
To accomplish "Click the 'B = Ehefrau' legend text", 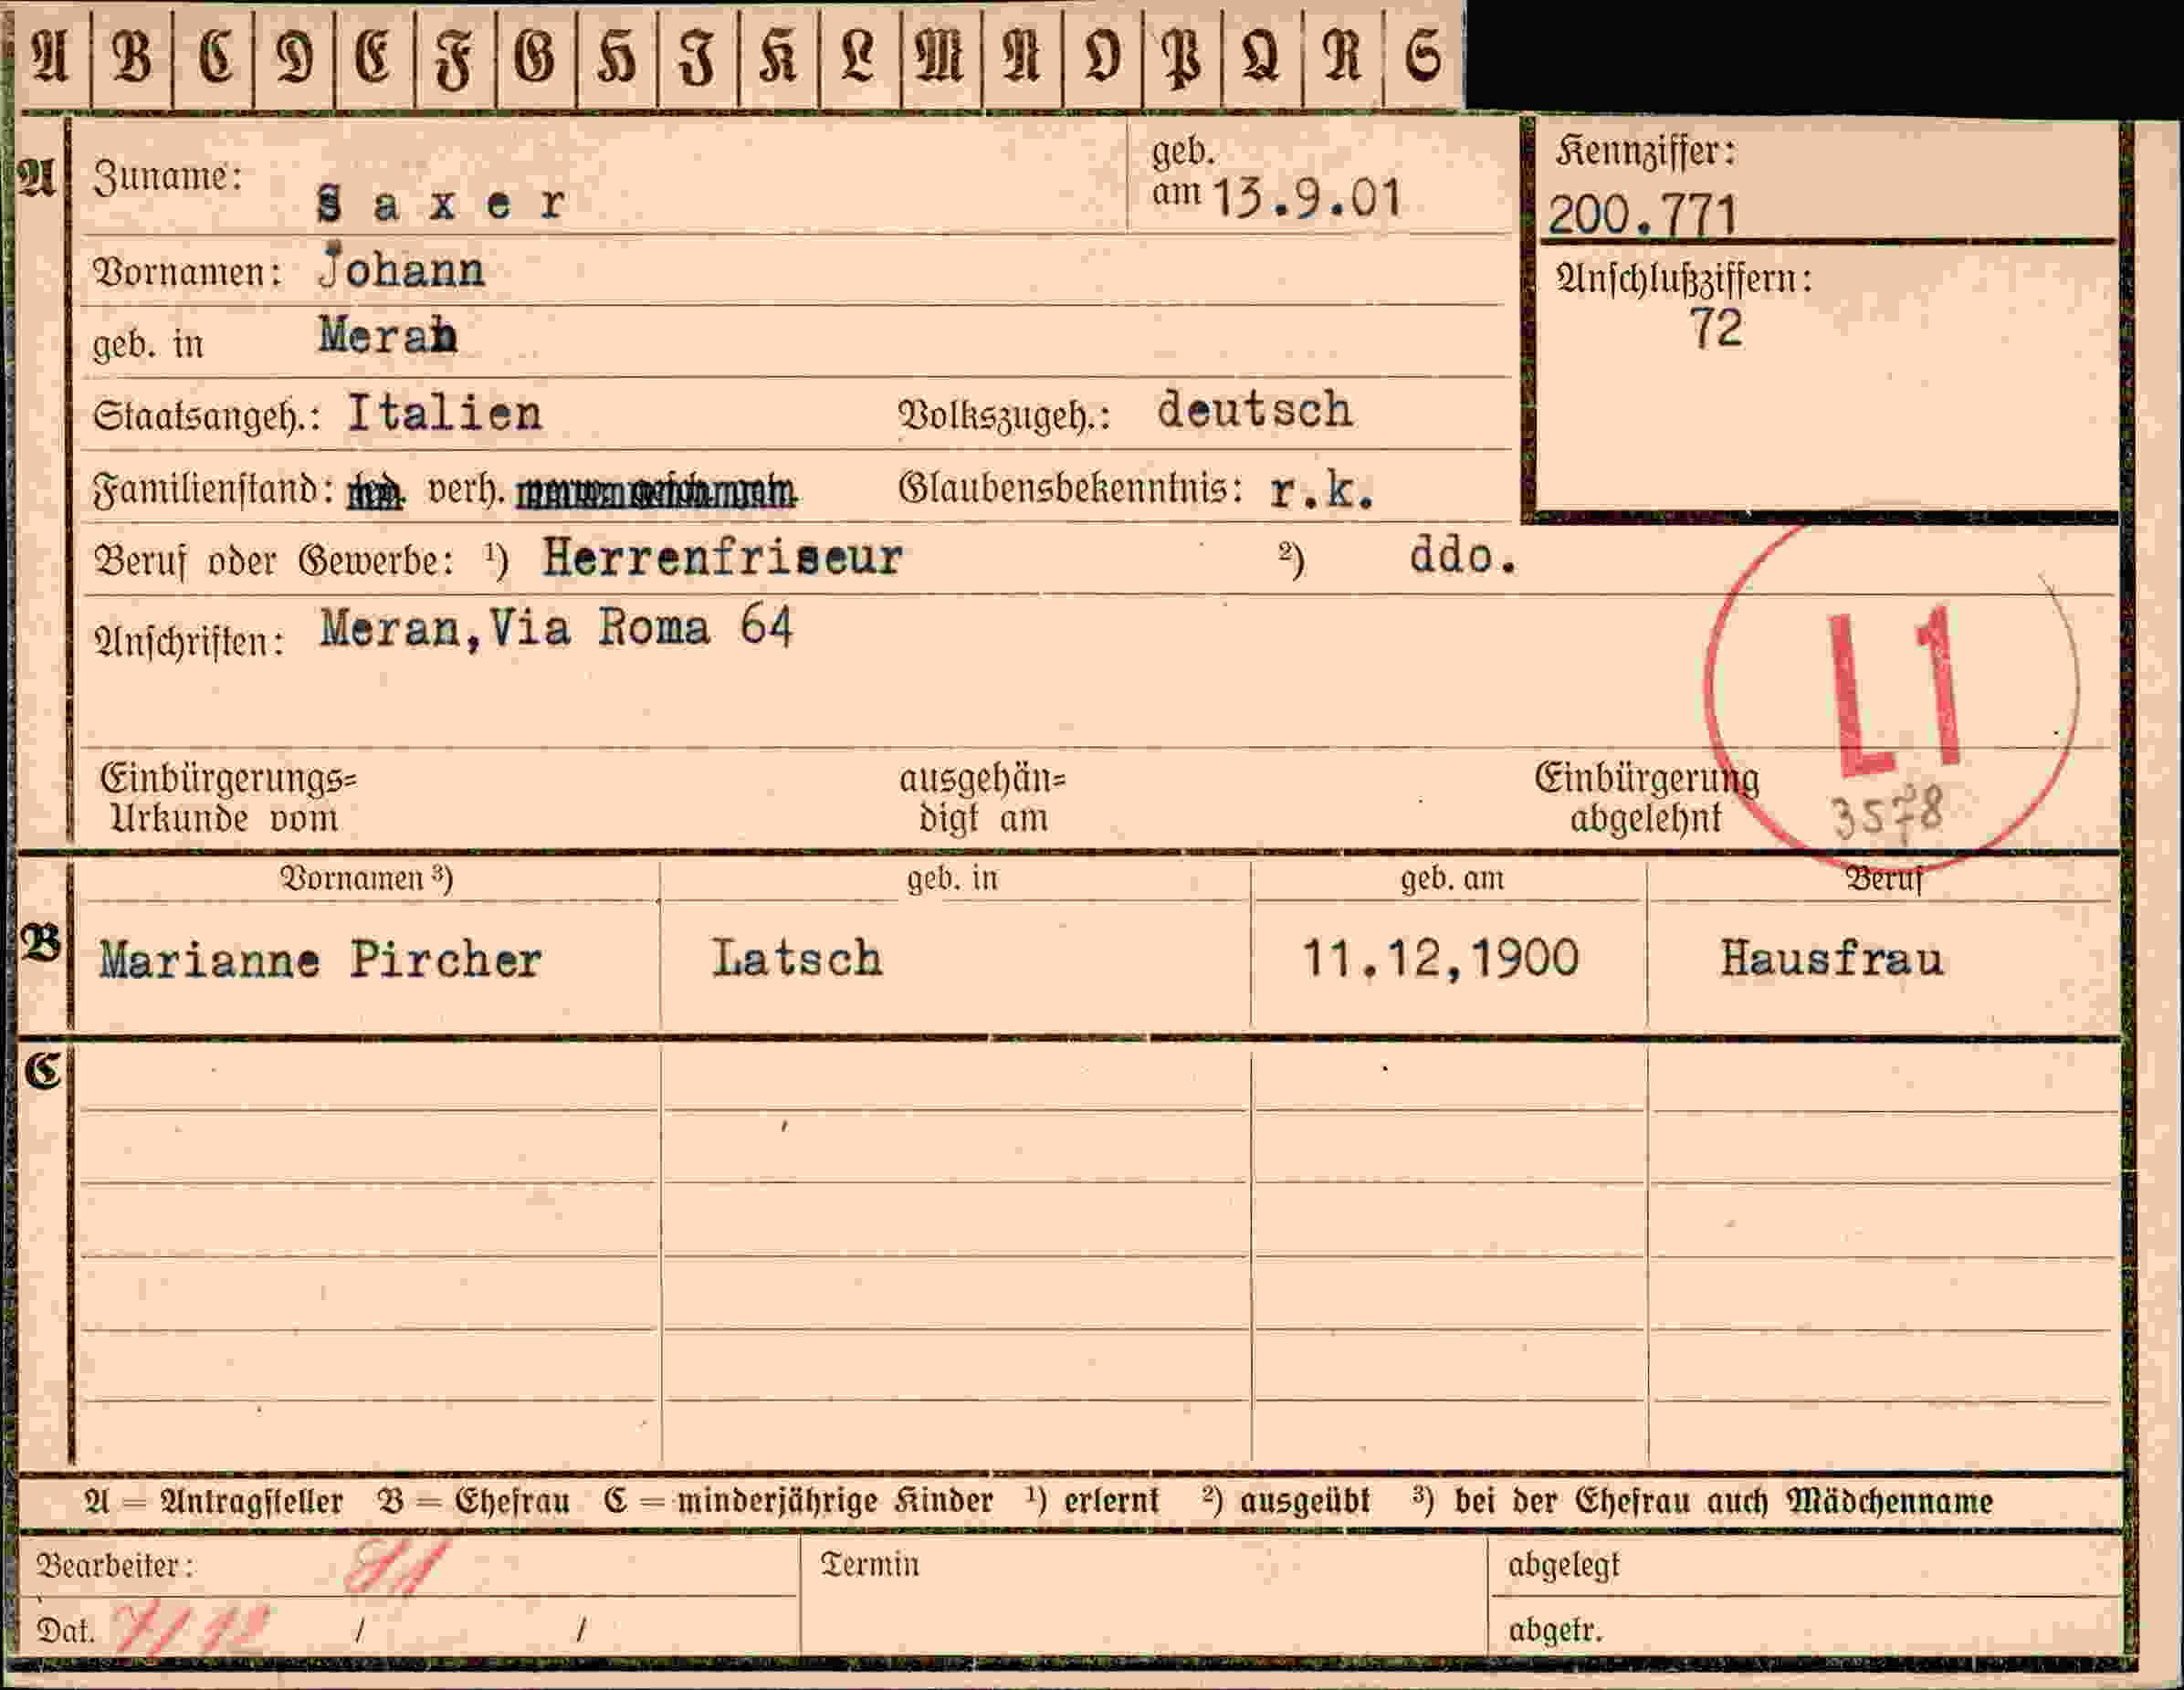I will pos(473,1501).
